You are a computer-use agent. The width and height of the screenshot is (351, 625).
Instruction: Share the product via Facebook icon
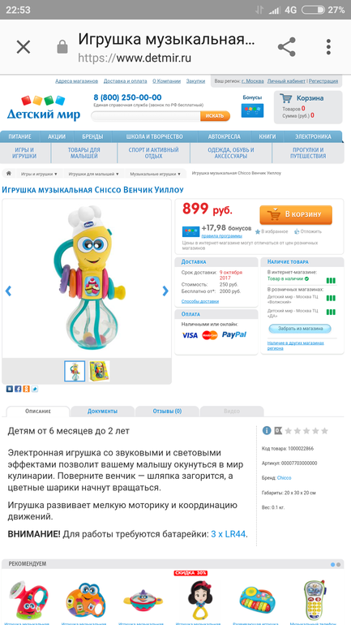(x=18, y=389)
